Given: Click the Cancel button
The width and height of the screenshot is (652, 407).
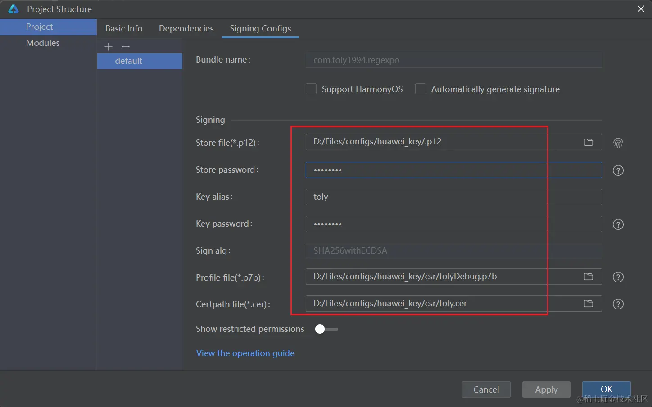Looking at the screenshot, I should point(486,389).
